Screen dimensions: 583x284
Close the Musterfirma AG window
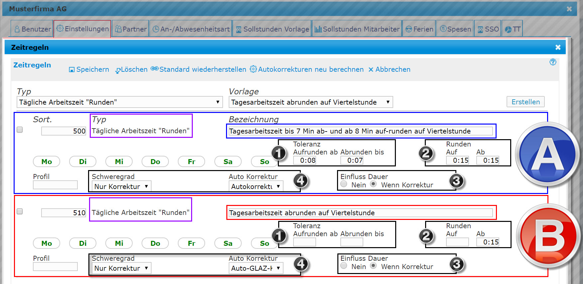569,9
